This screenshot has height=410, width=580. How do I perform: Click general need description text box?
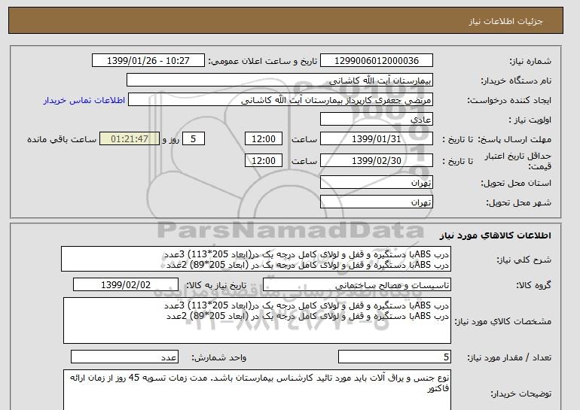pyautogui.click(x=256, y=260)
